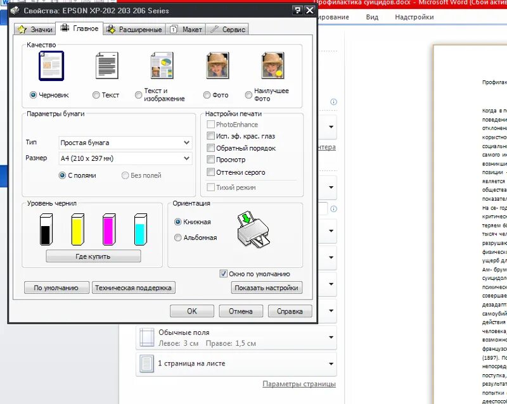Viewport: 507px width, 404px height.
Task: Click the Где купить button
Action: click(93, 256)
